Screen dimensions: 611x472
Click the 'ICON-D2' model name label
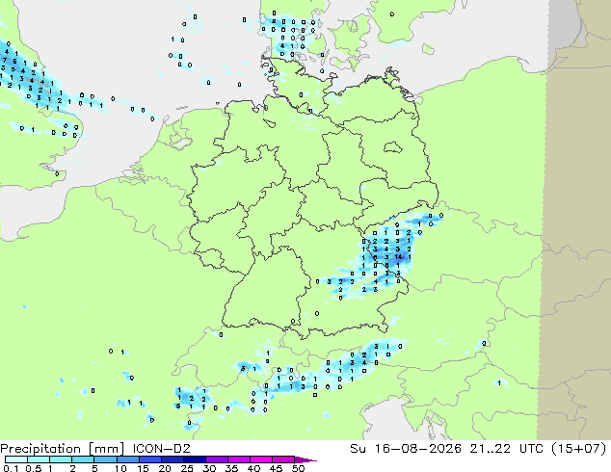[161, 449]
